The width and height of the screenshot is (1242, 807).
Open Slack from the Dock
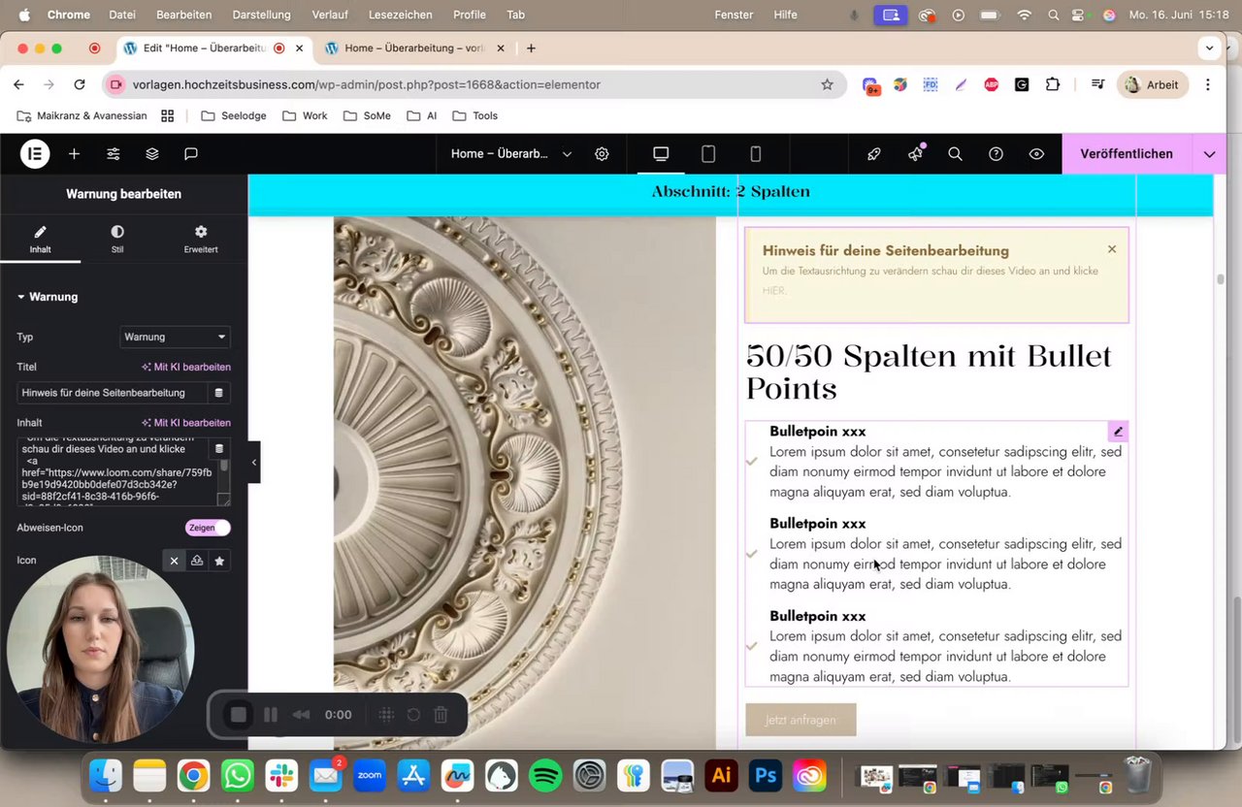pos(281,776)
